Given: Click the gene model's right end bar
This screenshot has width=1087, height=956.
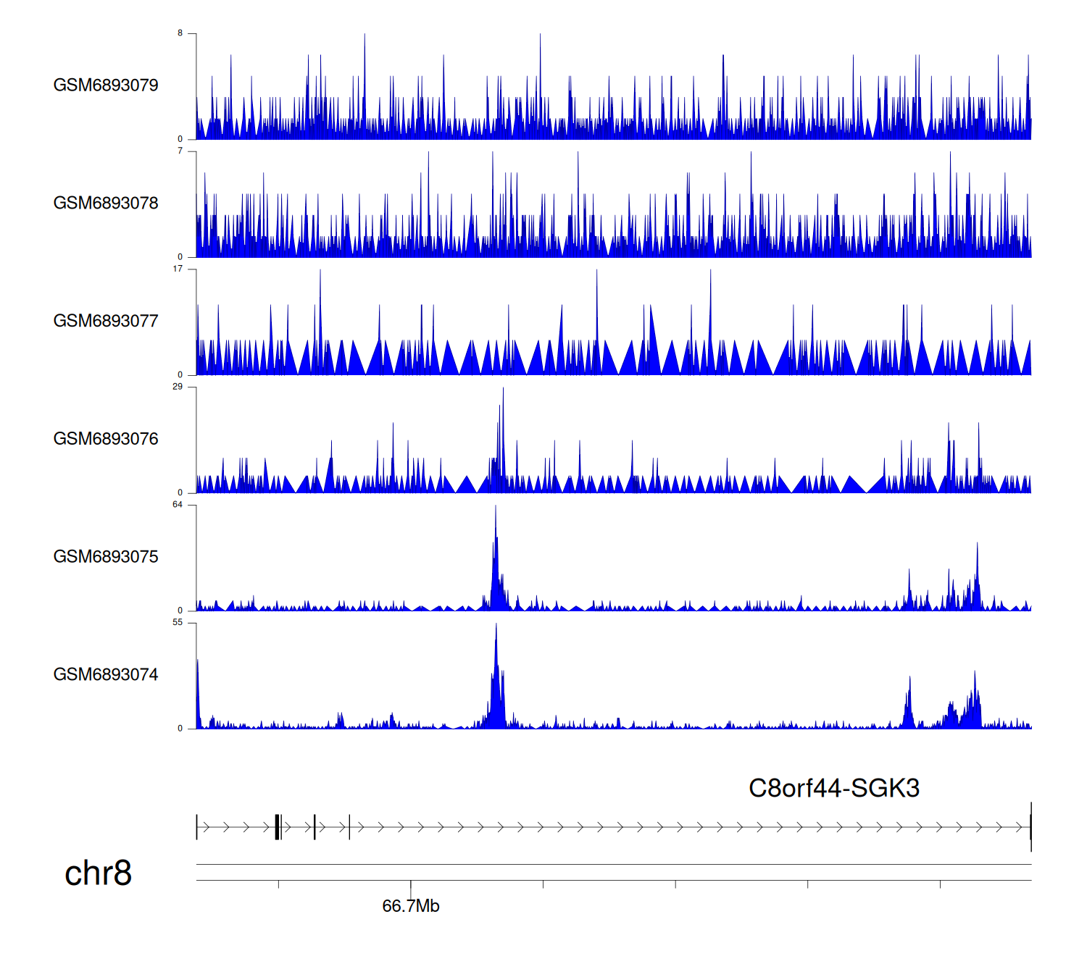Looking at the screenshot, I should pyautogui.click(x=1030, y=827).
